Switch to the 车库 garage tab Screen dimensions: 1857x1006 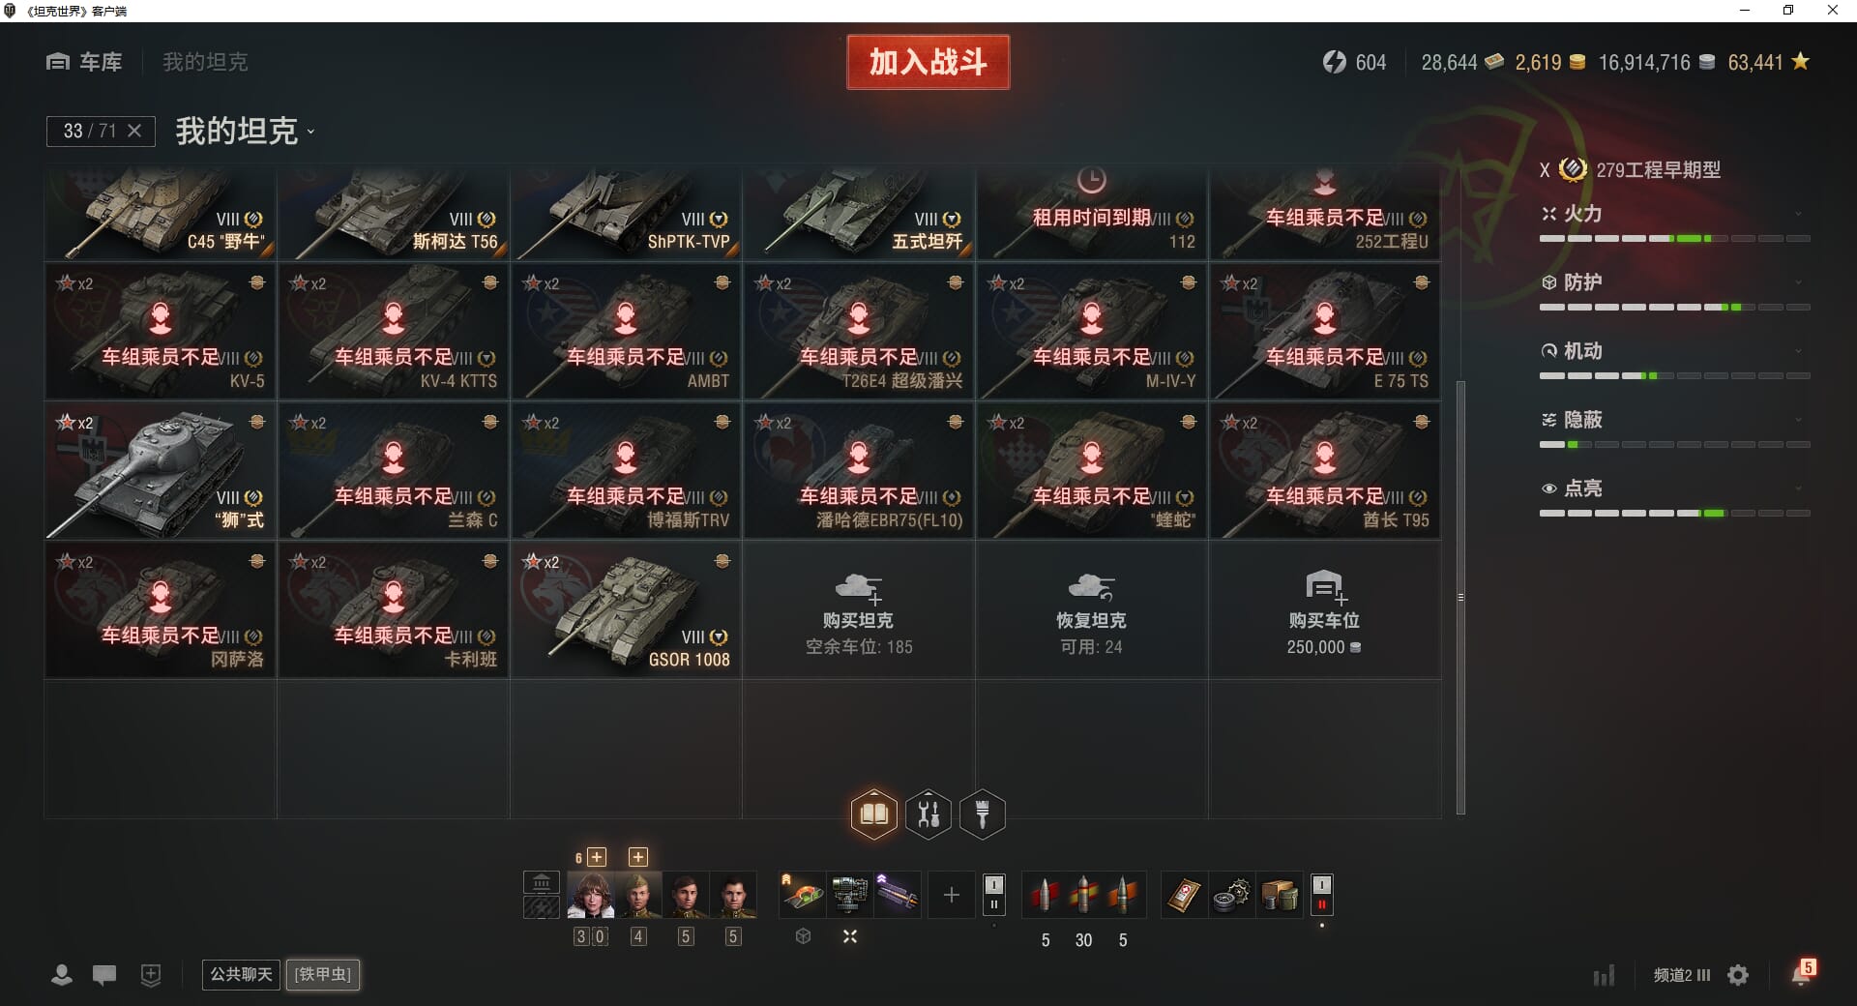(x=85, y=62)
